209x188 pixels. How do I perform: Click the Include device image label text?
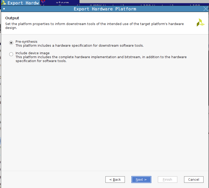click(32, 53)
